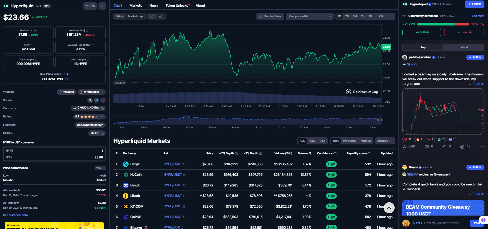Show Perpetual markets tab

349,141
